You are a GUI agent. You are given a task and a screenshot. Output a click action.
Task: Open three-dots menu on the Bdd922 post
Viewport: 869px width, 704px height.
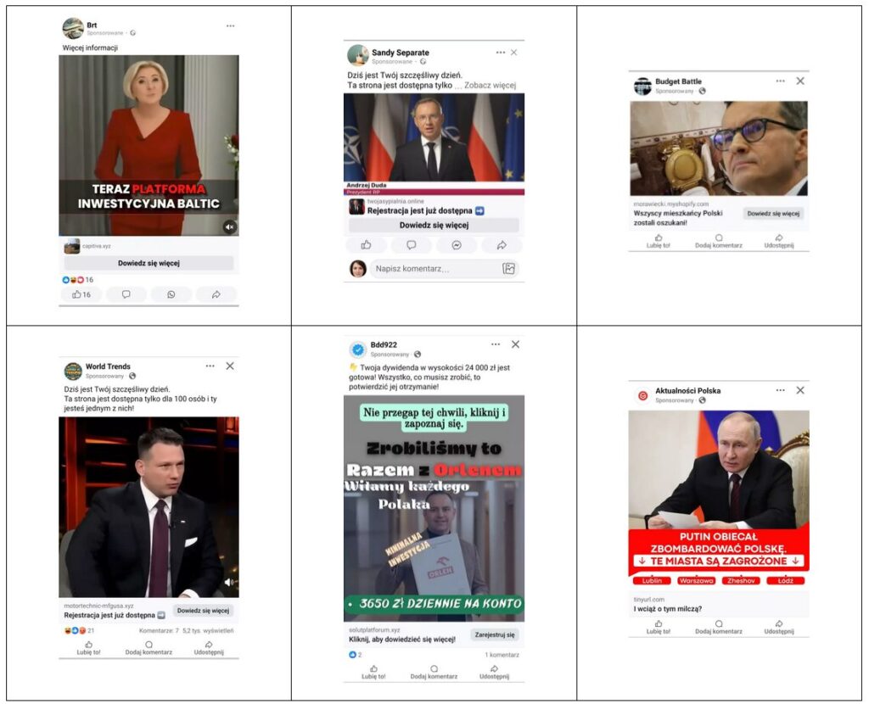pyautogui.click(x=496, y=344)
